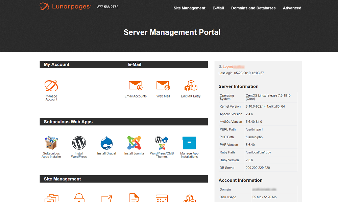Select CentOS Linux release 7.6.1810 value
Viewport: 338px width, 202px height.
click(x=268, y=97)
